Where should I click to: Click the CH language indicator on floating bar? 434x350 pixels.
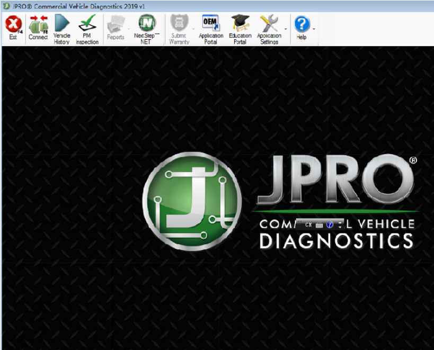point(308,225)
